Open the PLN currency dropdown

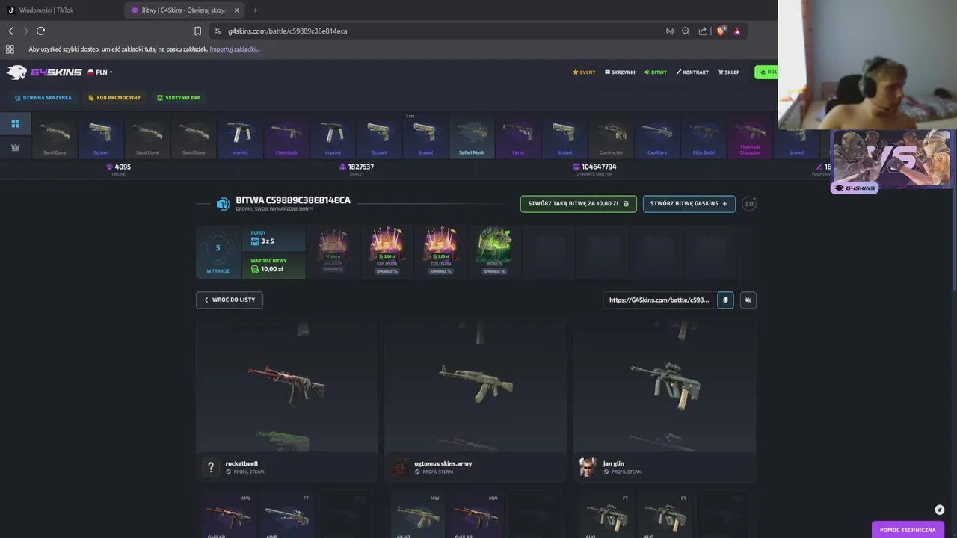tap(100, 72)
